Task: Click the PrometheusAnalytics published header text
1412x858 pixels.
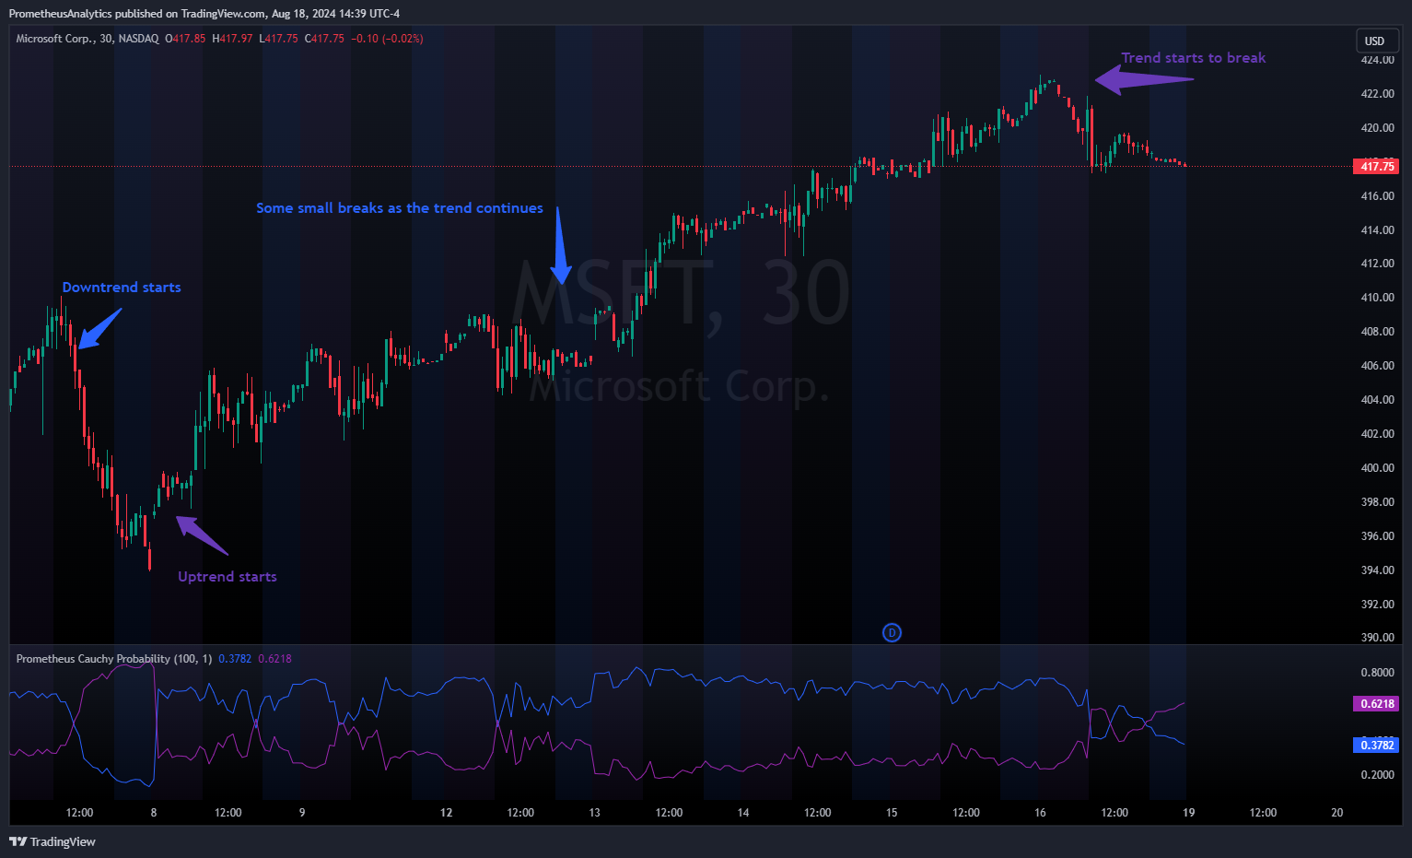Action: [x=204, y=14]
